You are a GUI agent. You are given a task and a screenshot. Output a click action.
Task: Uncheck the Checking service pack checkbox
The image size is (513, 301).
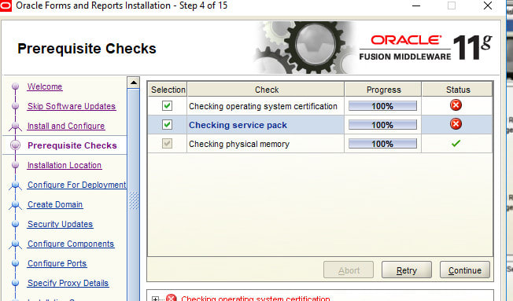(x=167, y=124)
